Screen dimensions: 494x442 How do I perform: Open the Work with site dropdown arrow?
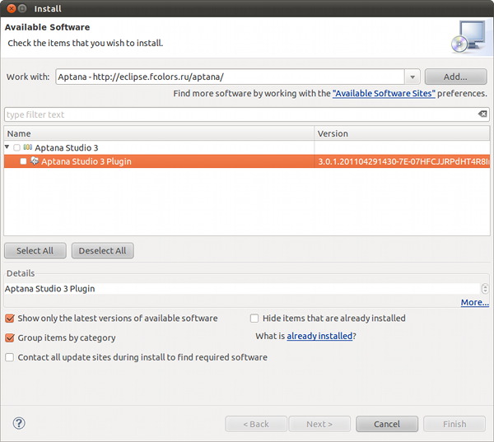(412, 77)
